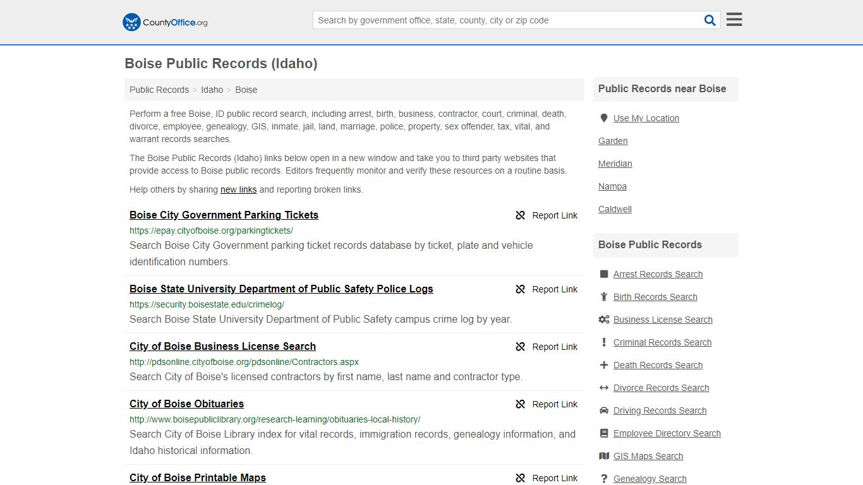Open Divorce Records Search
Screen dimensions: 863x485
pos(661,388)
